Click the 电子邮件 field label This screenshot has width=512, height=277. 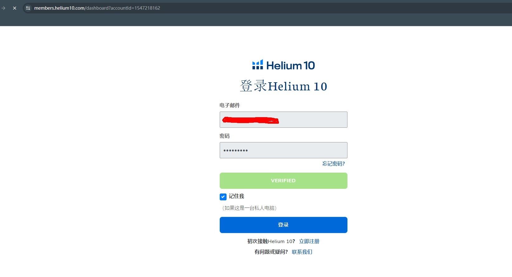point(230,105)
